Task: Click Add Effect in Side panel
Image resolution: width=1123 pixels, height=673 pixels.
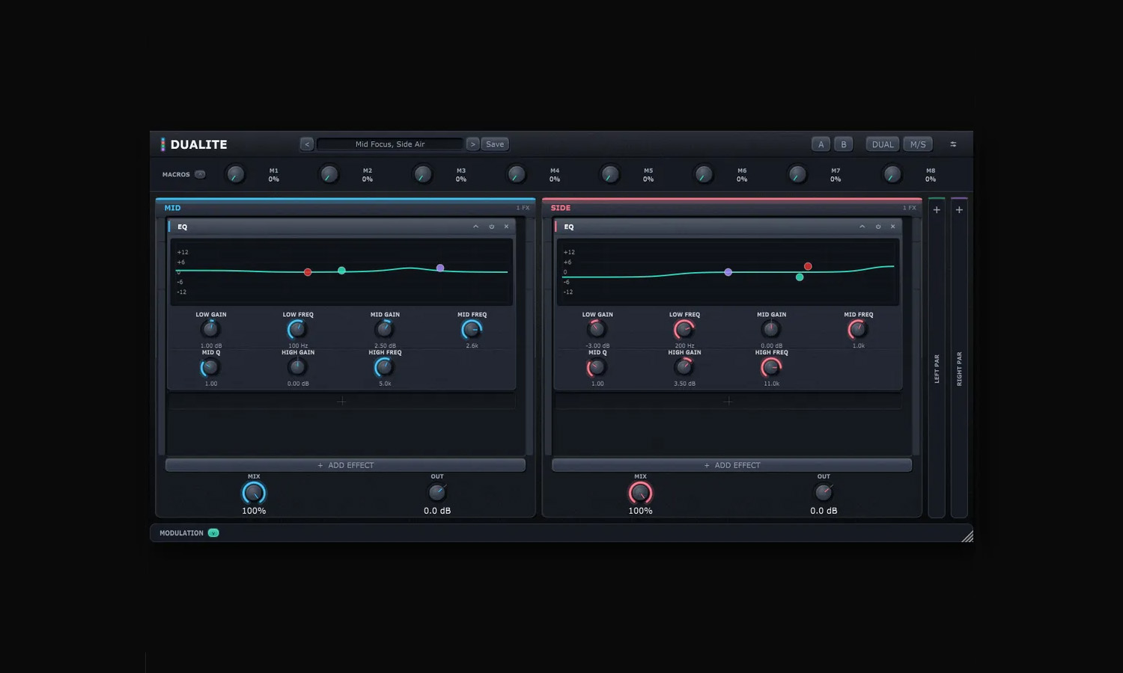Action: pyautogui.click(x=731, y=465)
